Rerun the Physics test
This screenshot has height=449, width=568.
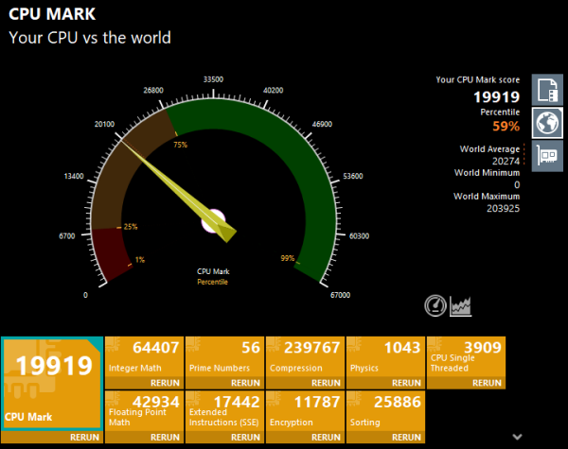408,383
